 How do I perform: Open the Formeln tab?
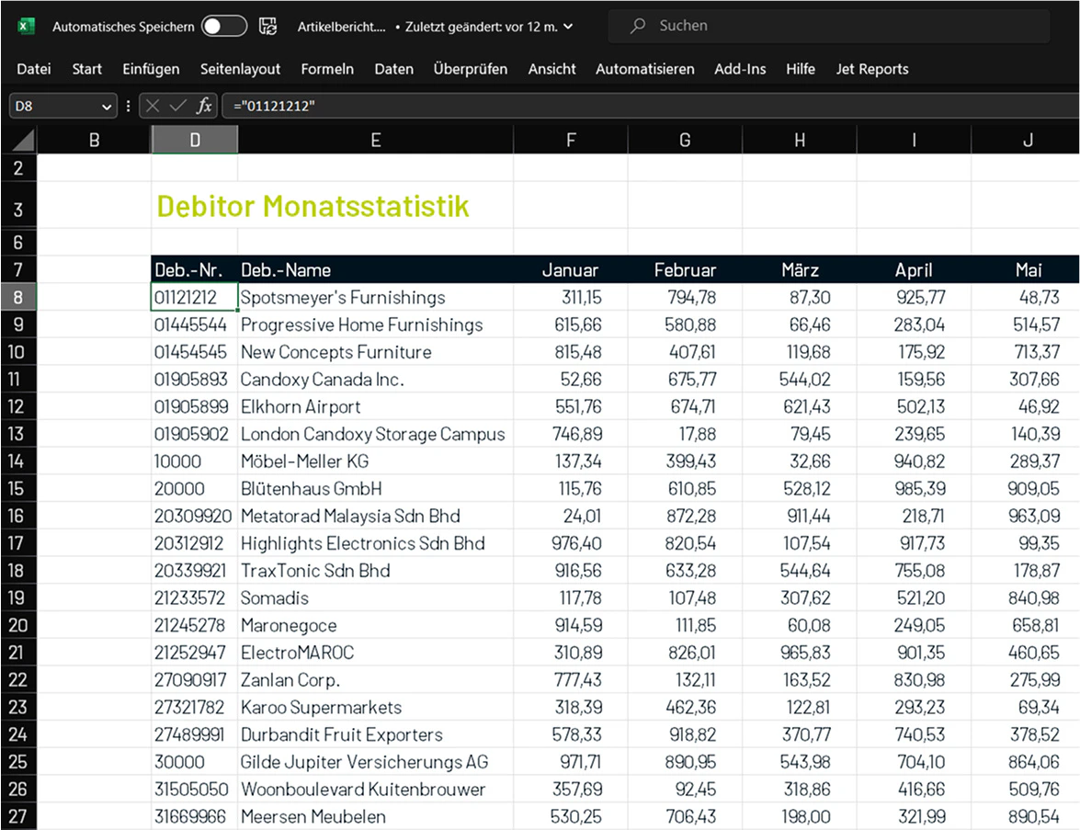(x=327, y=69)
